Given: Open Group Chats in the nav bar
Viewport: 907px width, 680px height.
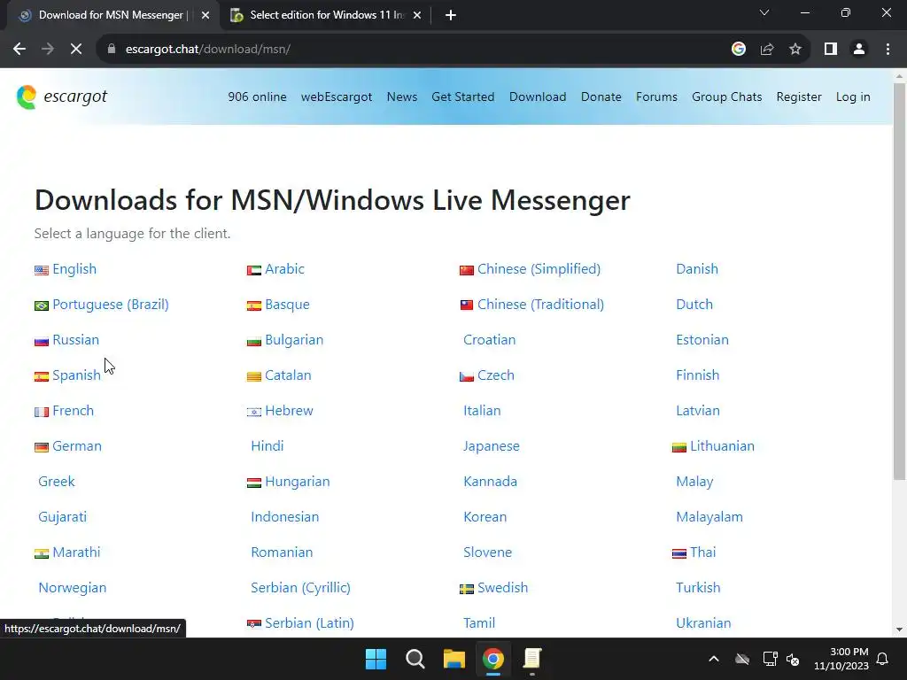Looking at the screenshot, I should pyautogui.click(x=726, y=97).
